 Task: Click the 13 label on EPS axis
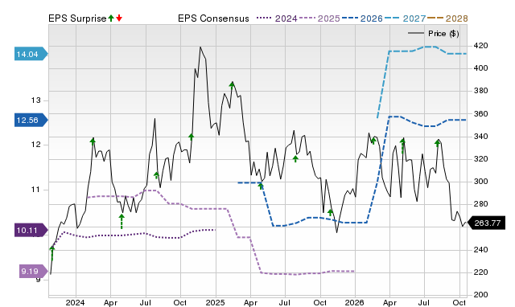click(x=35, y=100)
